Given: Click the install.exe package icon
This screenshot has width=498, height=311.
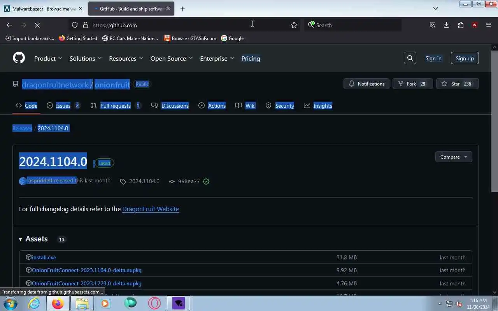Looking at the screenshot, I should point(28,257).
